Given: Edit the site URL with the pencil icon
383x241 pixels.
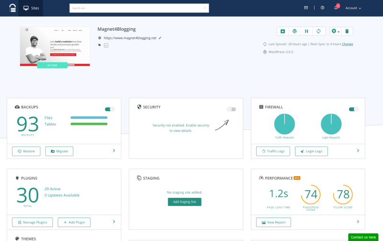Looking at the screenshot, I should (160, 38).
